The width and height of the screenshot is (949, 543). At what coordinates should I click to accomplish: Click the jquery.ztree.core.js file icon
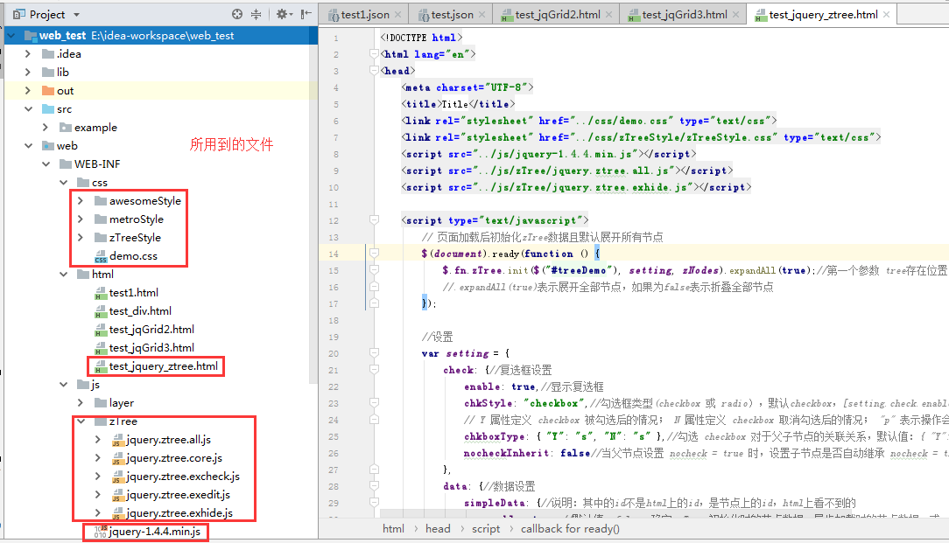(x=118, y=458)
